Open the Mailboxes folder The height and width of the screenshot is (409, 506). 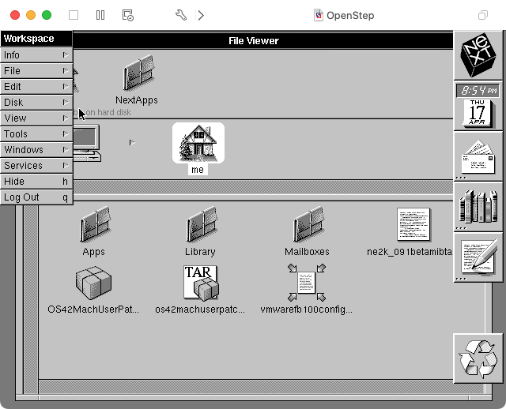point(308,225)
